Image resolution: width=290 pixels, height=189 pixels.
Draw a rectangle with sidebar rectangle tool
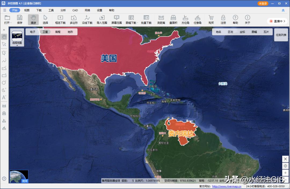[4, 75]
